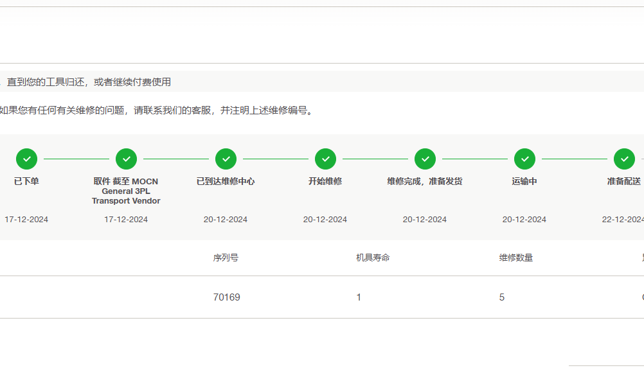The height and width of the screenshot is (368, 644).
Task: Click the green check icon above 开始维修
Action: [325, 159]
